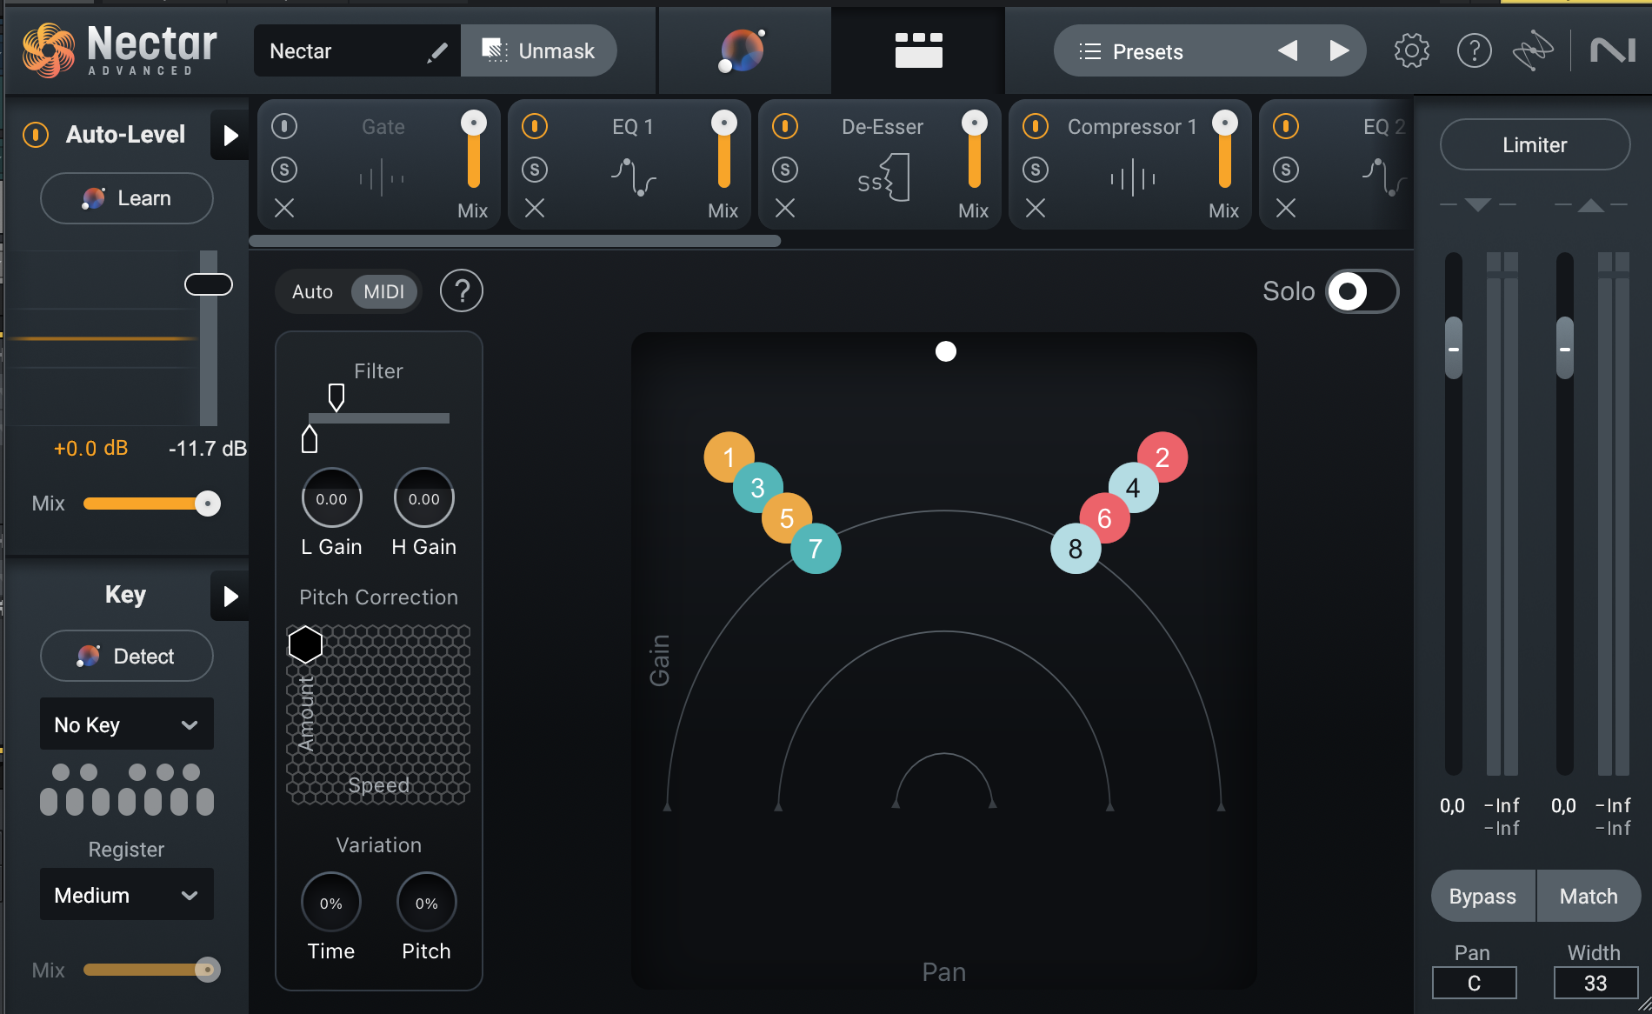Open the help question mark in header

click(1474, 51)
